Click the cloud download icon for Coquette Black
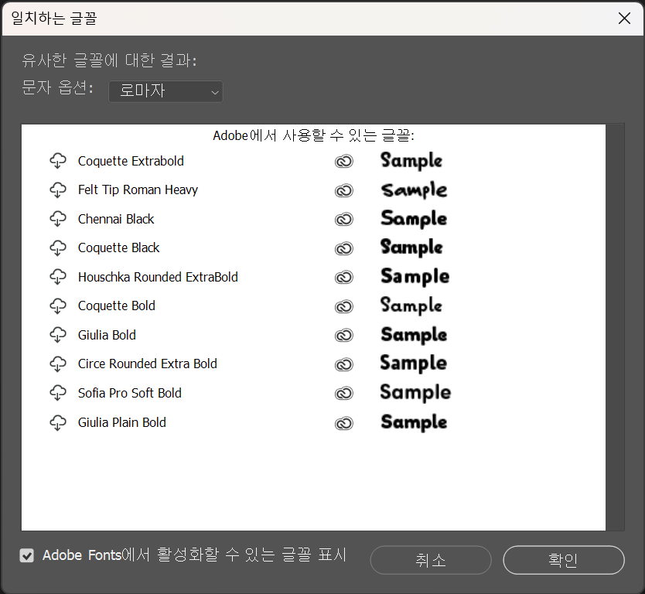 [x=57, y=248]
